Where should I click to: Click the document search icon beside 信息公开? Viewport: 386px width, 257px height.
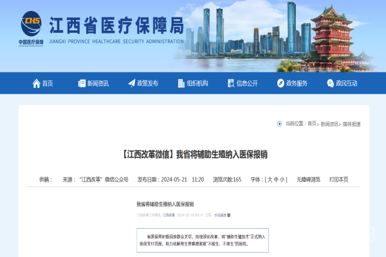[x=231, y=83]
